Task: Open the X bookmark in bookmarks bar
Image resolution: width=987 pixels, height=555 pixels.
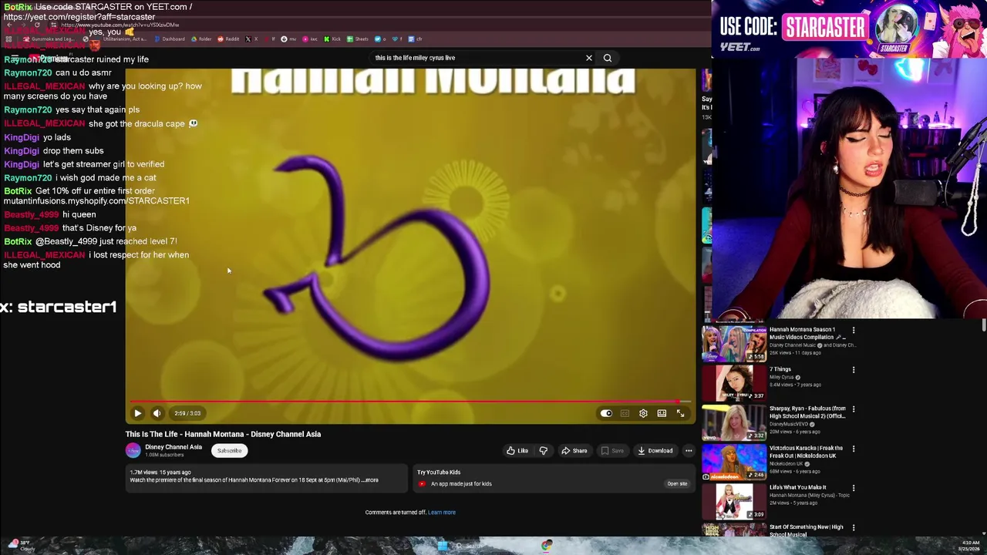Action: click(252, 39)
